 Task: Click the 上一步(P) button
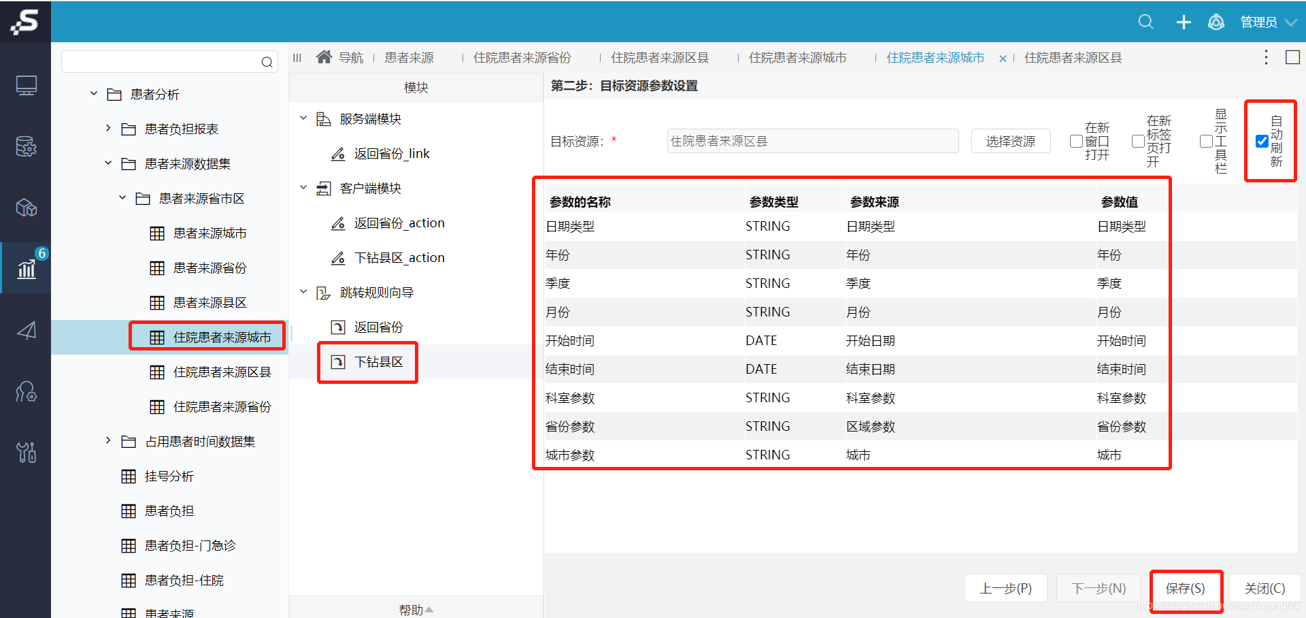point(1006,589)
